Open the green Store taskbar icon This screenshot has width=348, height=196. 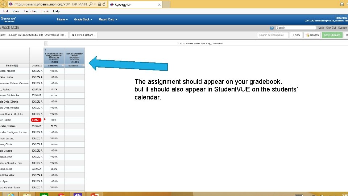click(44, 195)
